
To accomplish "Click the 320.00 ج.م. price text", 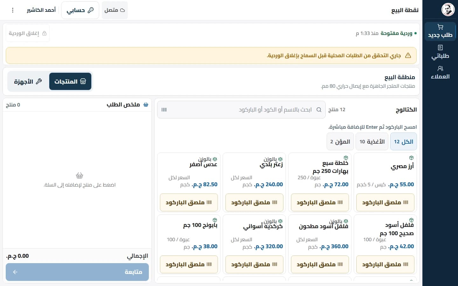I will (268, 246).
